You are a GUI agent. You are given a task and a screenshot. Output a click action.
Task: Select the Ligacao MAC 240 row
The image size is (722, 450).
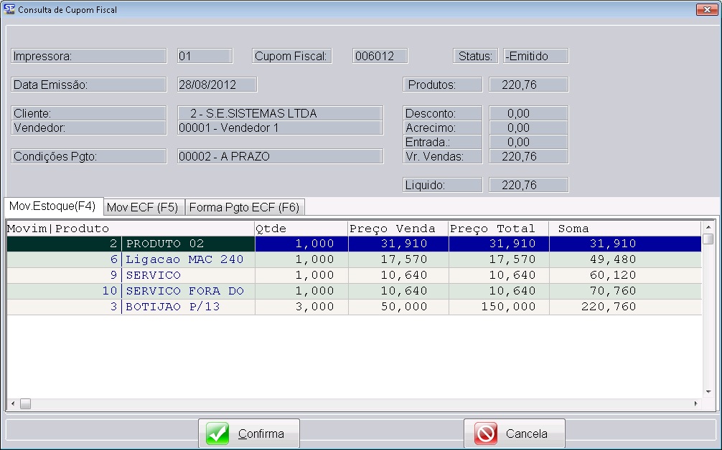pos(188,259)
